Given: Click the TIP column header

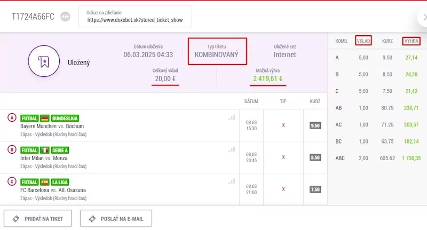Looking at the screenshot, I should coord(283,101).
